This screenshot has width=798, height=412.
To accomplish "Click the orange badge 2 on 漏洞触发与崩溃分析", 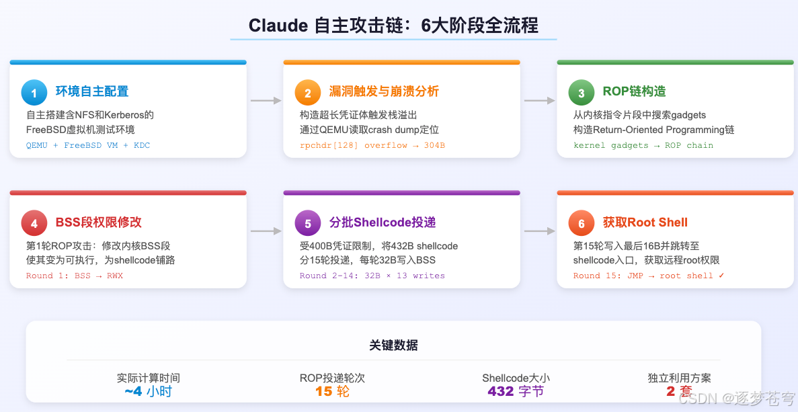I will (308, 92).
